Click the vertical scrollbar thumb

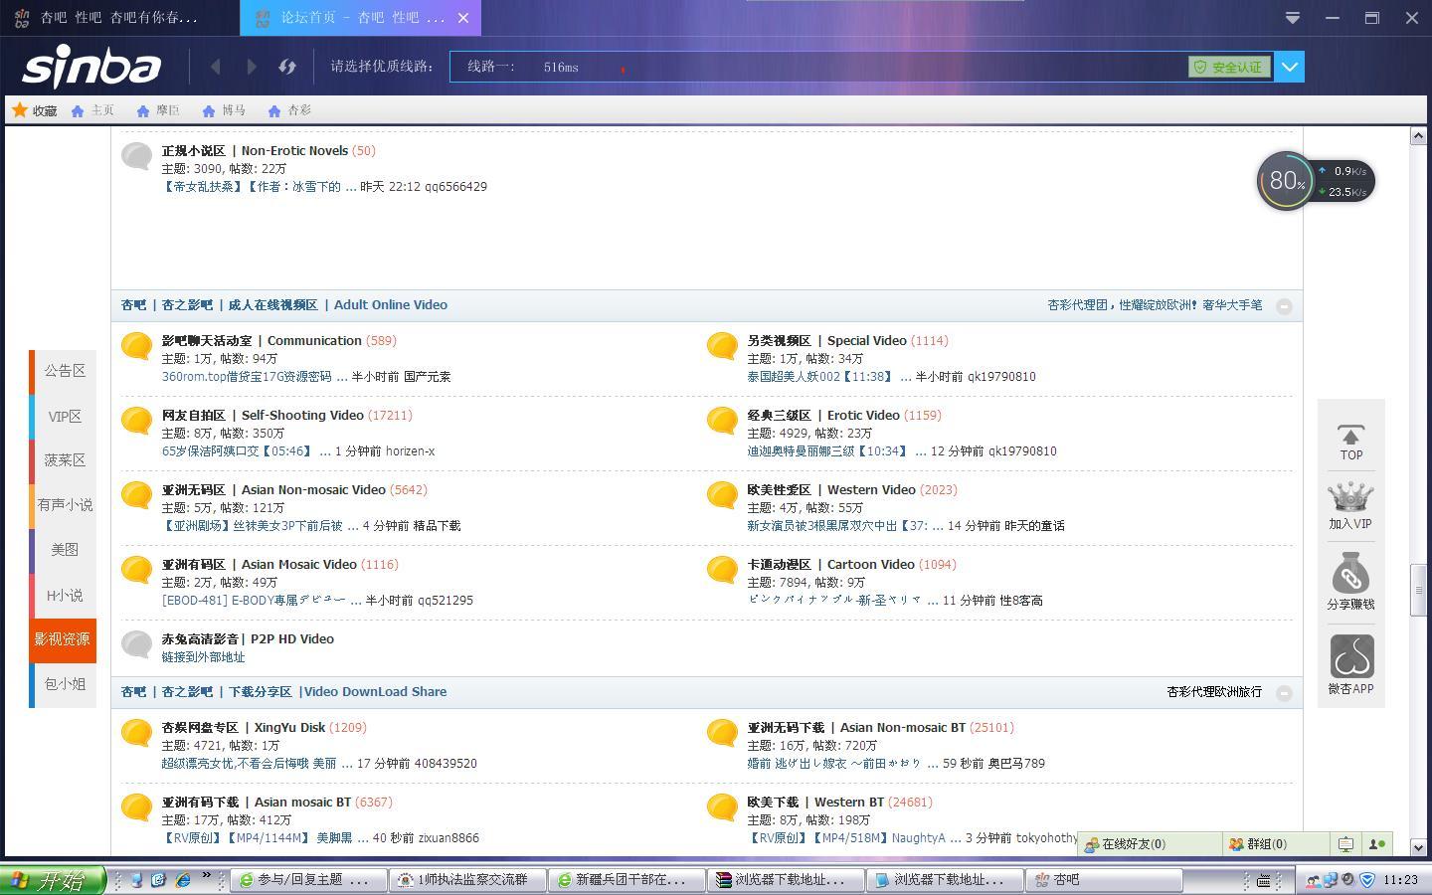[1418, 590]
